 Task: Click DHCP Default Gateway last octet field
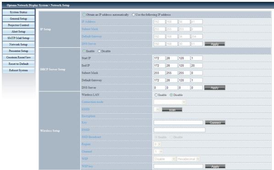pos(197,80)
